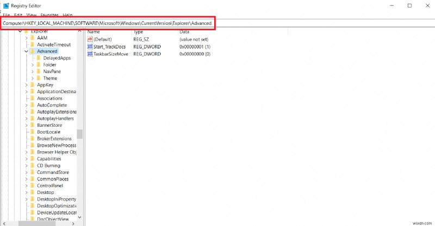This screenshot has height=226, width=435.
Task: Expand the AAM key
Action: [26, 38]
